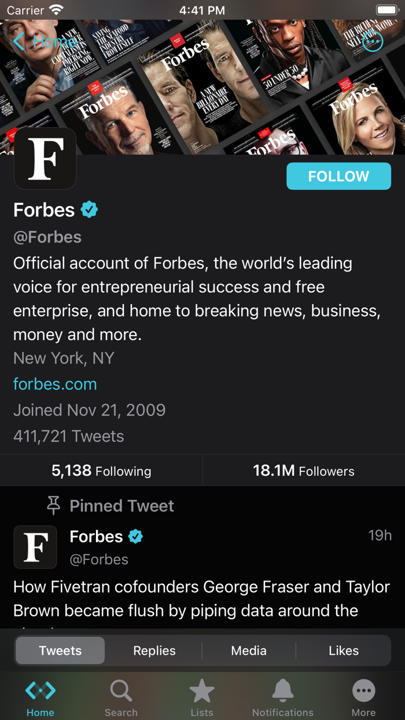The image size is (405, 720).
Task: Follow the Forbes account
Action: [x=338, y=176]
